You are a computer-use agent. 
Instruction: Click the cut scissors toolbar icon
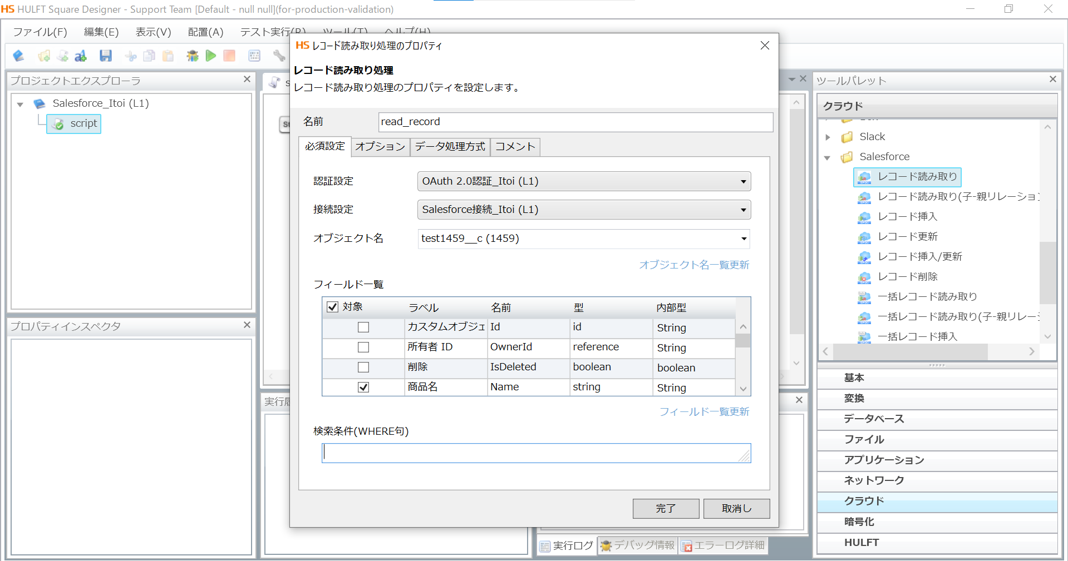pos(131,56)
